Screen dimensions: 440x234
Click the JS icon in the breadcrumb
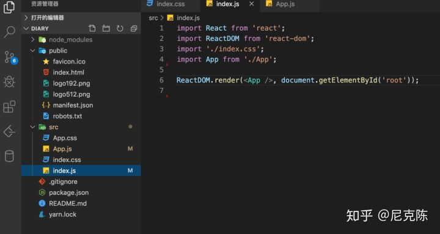(170, 18)
